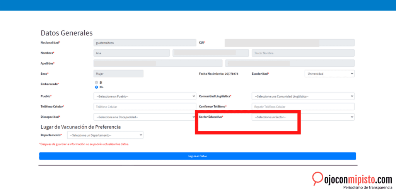Click the first Apellidos input field
396x192 pixels.
point(158,63)
